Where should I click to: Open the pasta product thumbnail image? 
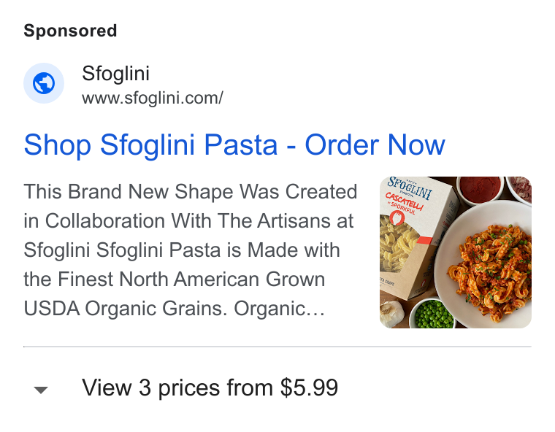click(x=455, y=252)
